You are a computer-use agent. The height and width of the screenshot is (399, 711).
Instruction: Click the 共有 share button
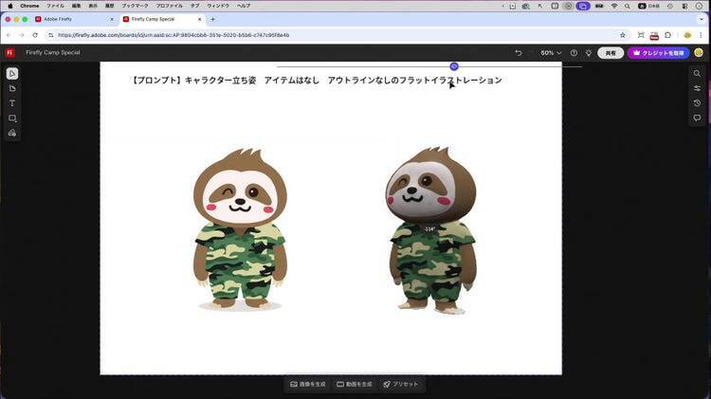pos(611,53)
